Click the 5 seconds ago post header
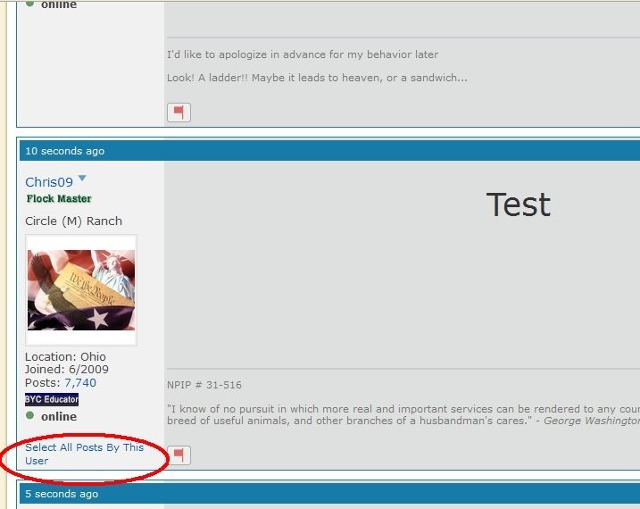 [x=62, y=494]
